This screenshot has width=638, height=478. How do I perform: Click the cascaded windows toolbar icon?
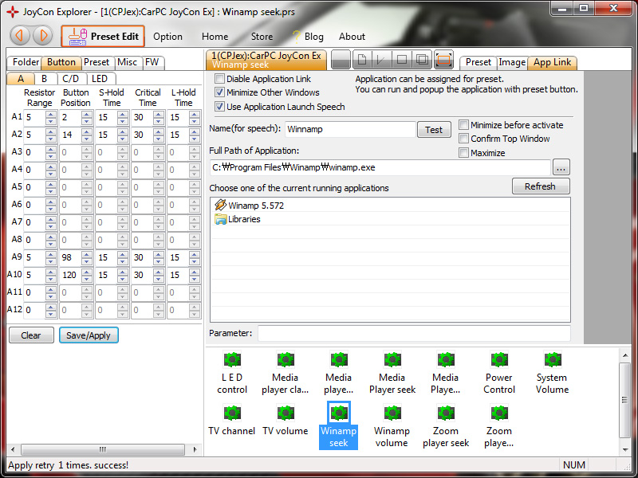(x=423, y=61)
